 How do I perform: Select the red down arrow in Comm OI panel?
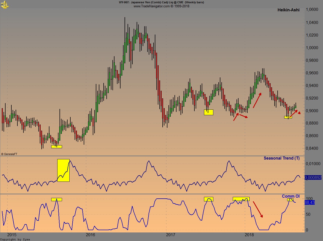point(258,209)
